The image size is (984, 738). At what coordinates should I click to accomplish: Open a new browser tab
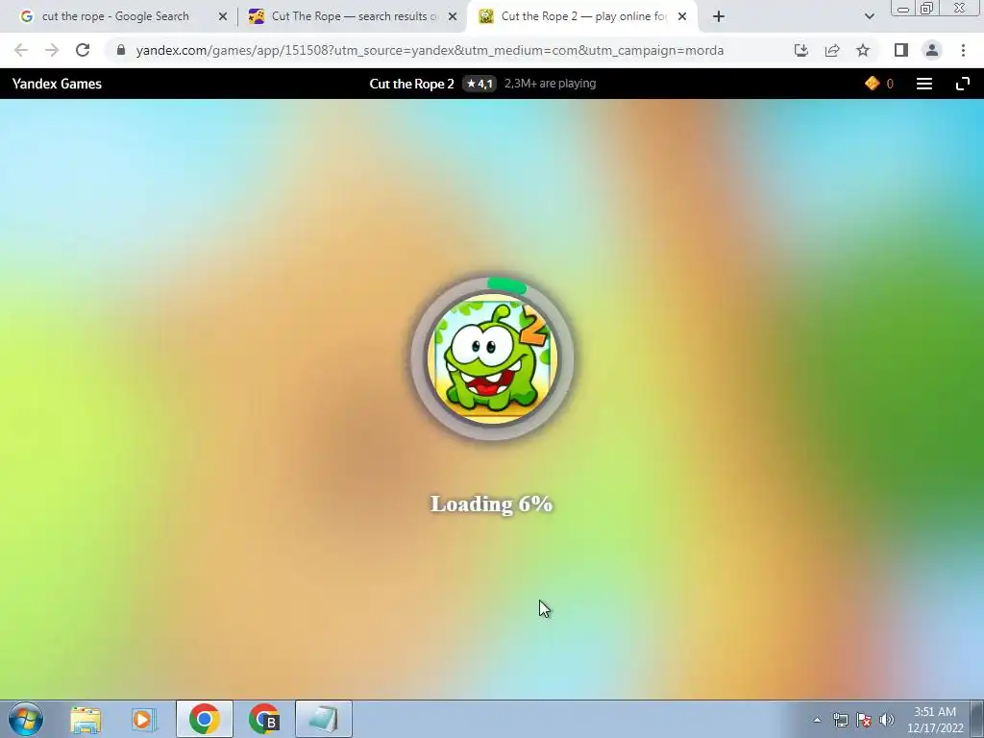[719, 16]
